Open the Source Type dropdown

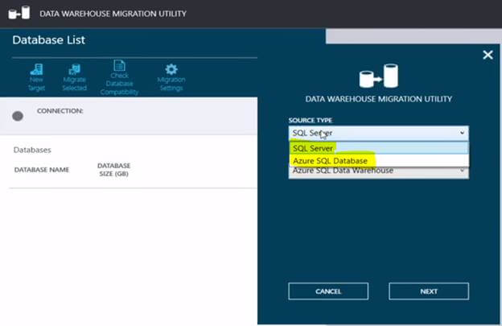pos(378,133)
